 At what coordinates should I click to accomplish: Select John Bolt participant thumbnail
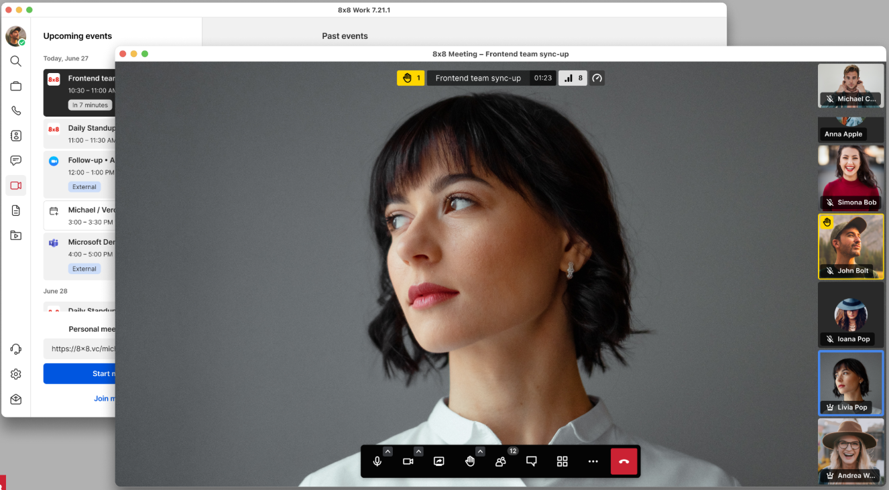(x=851, y=247)
